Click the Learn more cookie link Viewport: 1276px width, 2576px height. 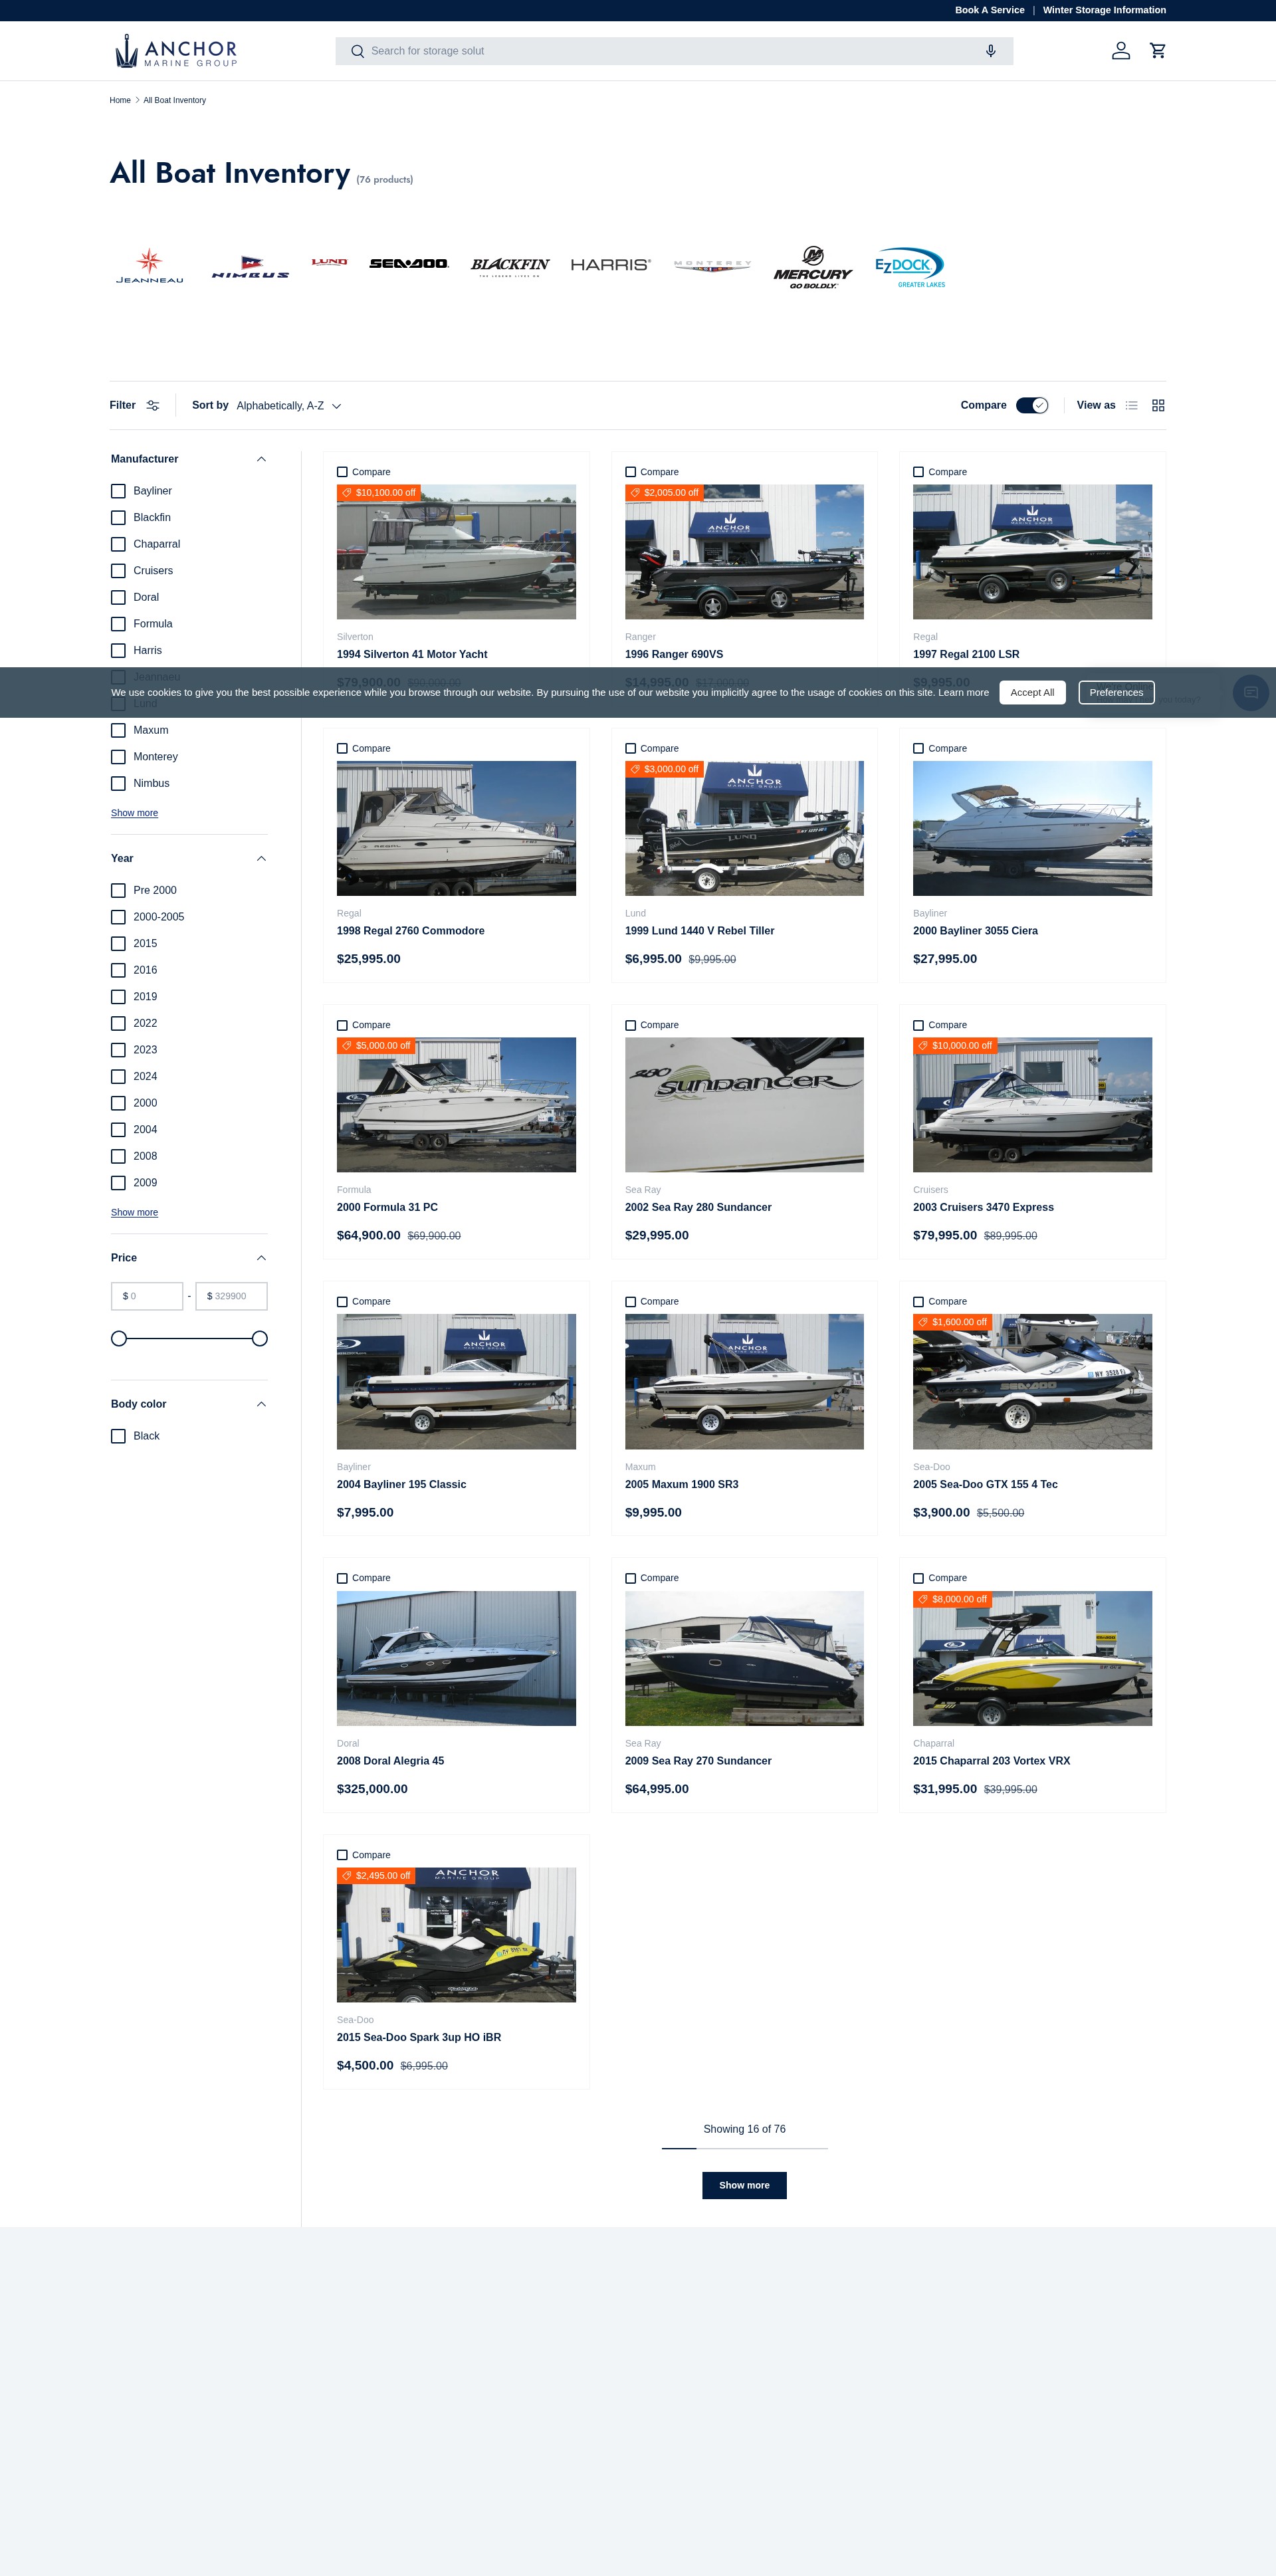pyautogui.click(x=963, y=693)
